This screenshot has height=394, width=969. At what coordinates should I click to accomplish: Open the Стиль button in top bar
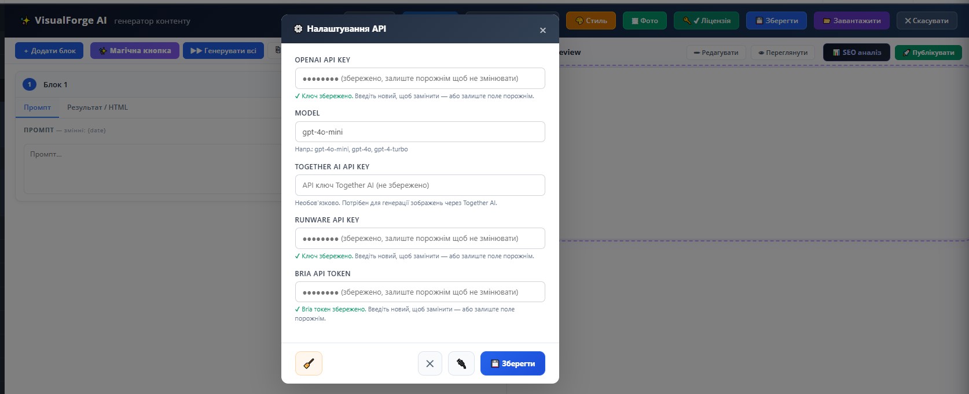pyautogui.click(x=591, y=21)
